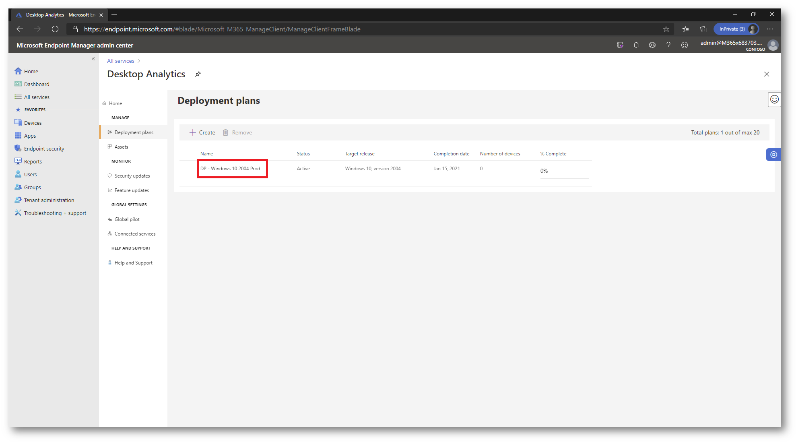Close the Desktop Analytics browser tab
This screenshot has height=444, width=798.
pyautogui.click(x=101, y=15)
